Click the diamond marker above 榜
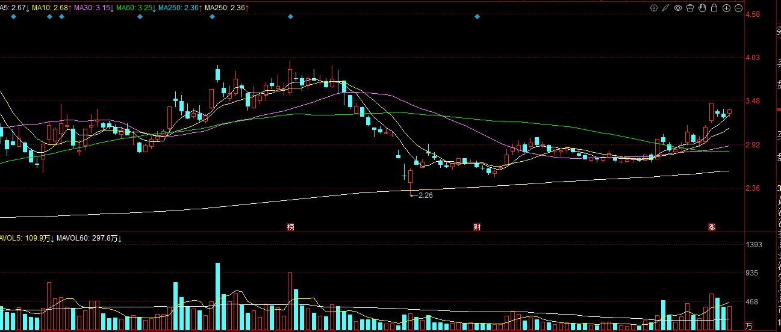The height and width of the screenshot is (332, 781). click(291, 17)
